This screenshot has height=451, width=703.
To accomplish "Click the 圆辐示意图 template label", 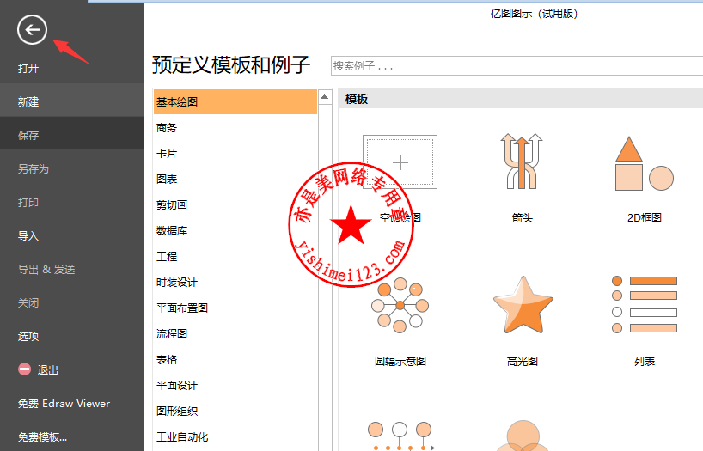I will click(400, 362).
